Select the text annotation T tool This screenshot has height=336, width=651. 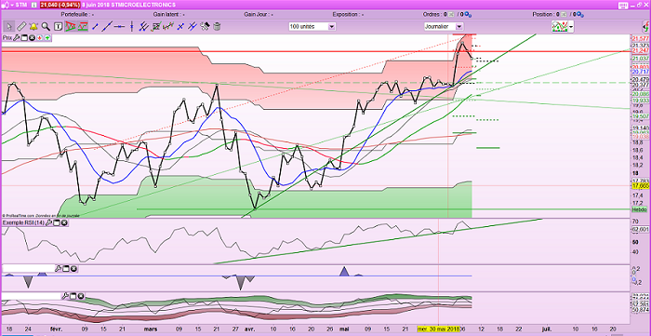[58, 27]
